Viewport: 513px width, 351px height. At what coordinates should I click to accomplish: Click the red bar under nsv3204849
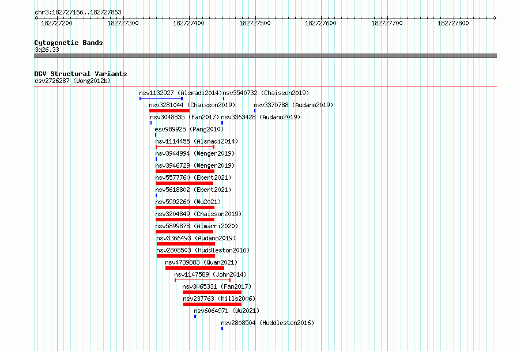pyautogui.click(x=185, y=220)
